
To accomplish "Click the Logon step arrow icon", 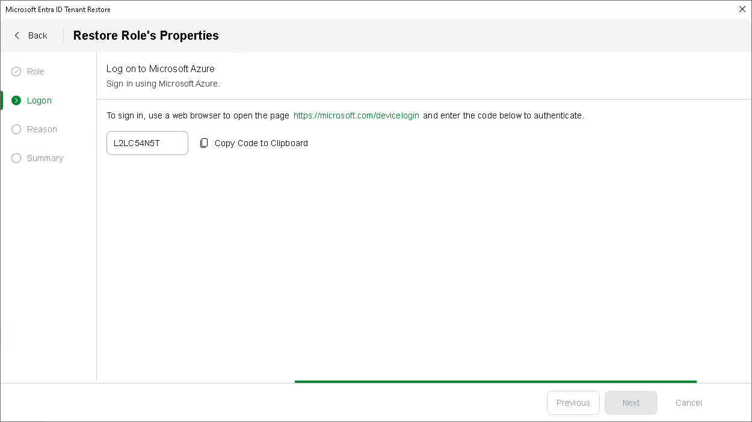I will coord(16,100).
